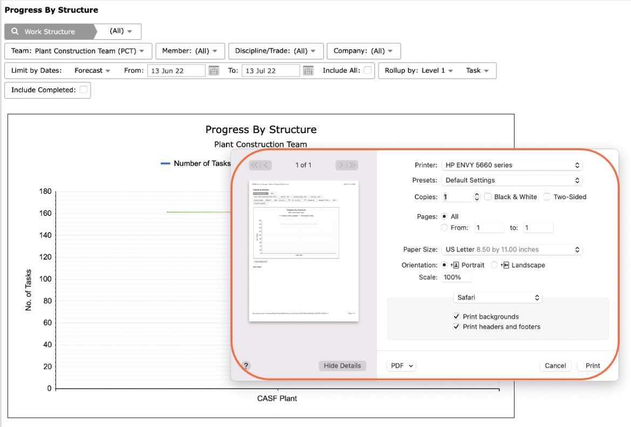Go to next page in print preview
Image resolution: width=631 pixels, height=427 pixels.
[341, 165]
